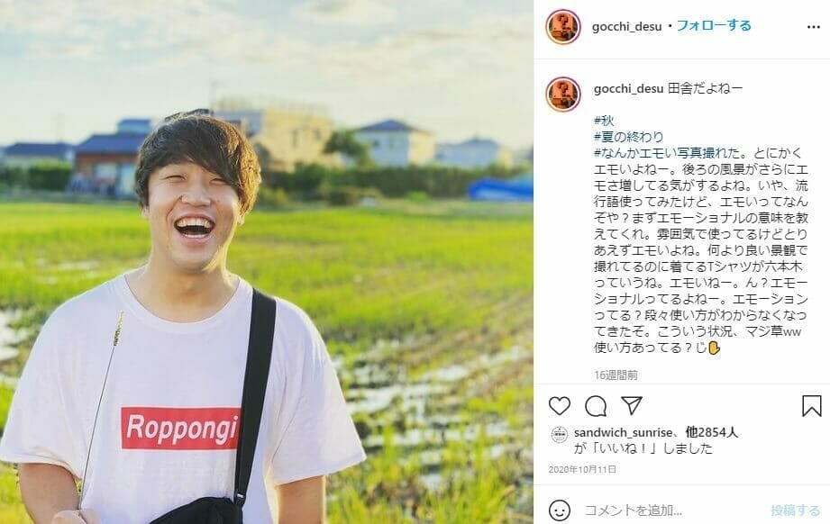
Task: Open the #夏の終わり hashtag
Action: tap(628, 137)
